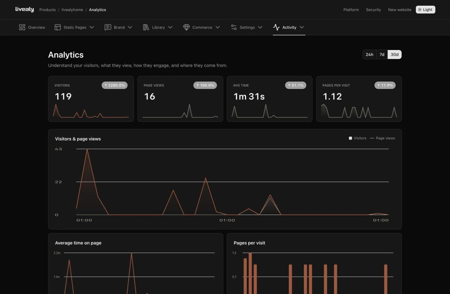Open the Static Pages menu label
The width and height of the screenshot is (450, 294).
point(75,27)
